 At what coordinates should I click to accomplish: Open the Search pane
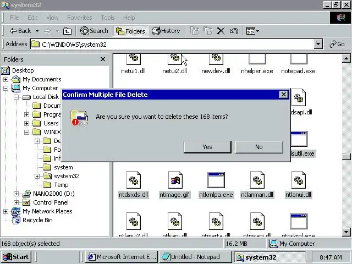[94, 31]
